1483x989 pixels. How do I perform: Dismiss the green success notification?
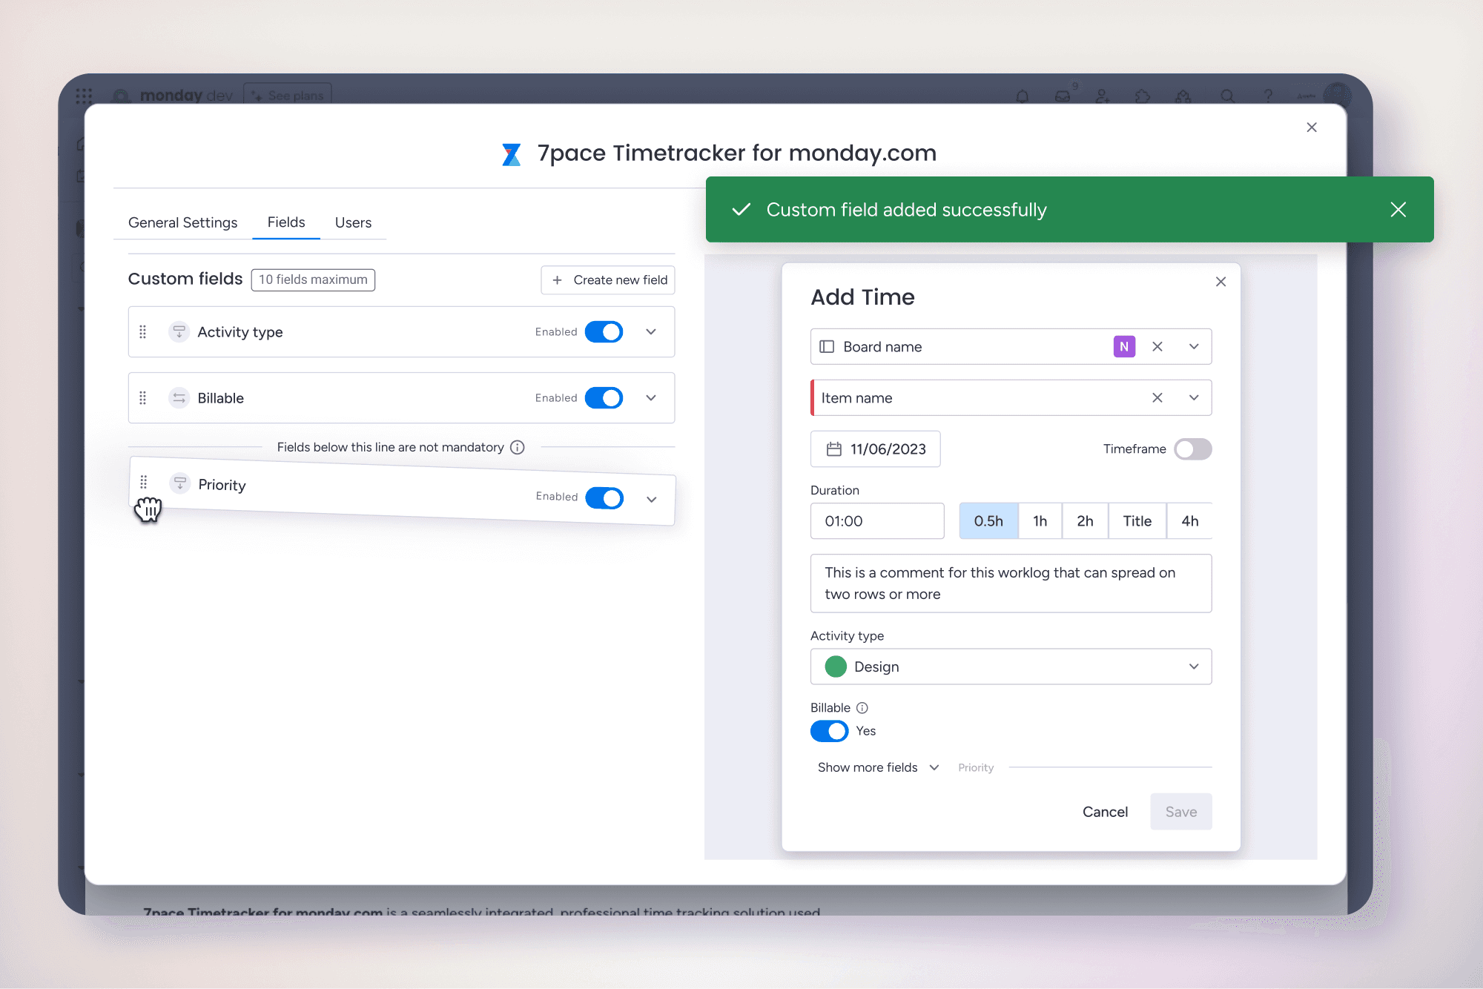(1398, 210)
